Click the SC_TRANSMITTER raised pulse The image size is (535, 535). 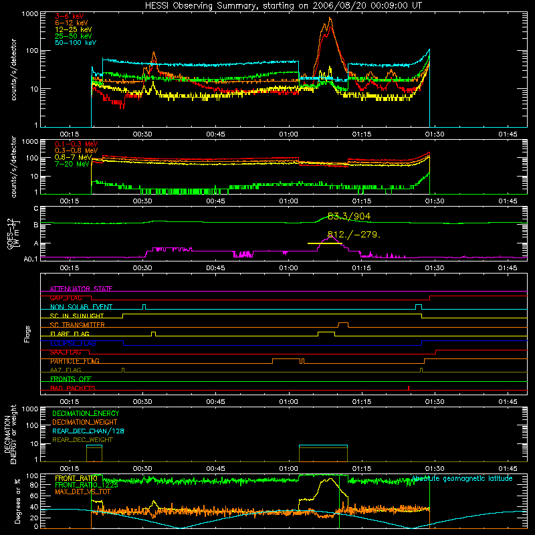[343, 324]
